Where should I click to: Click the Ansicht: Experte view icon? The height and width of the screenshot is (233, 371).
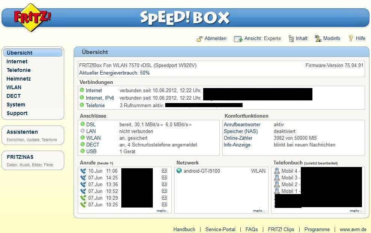click(238, 39)
